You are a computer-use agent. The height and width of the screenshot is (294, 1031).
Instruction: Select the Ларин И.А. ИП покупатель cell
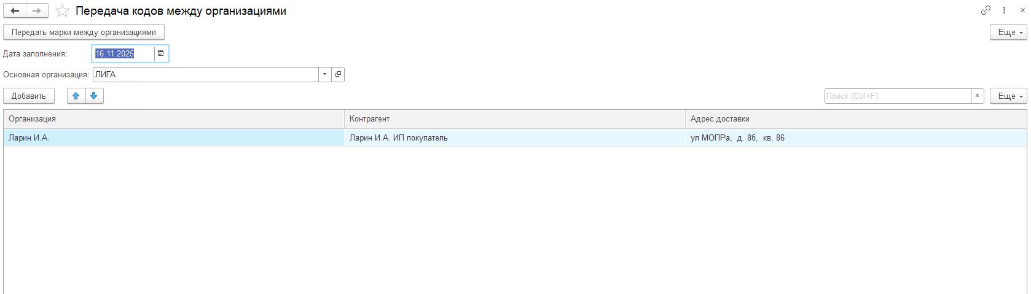(x=514, y=138)
